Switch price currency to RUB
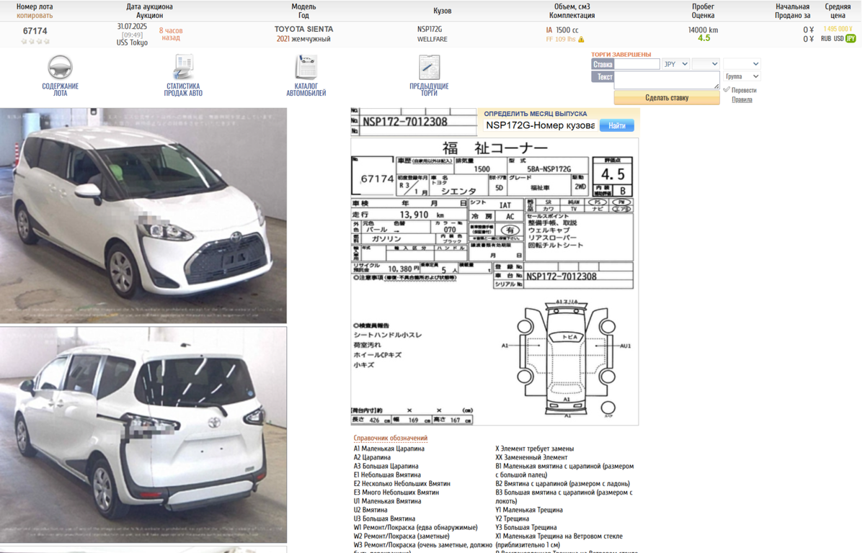 point(826,38)
